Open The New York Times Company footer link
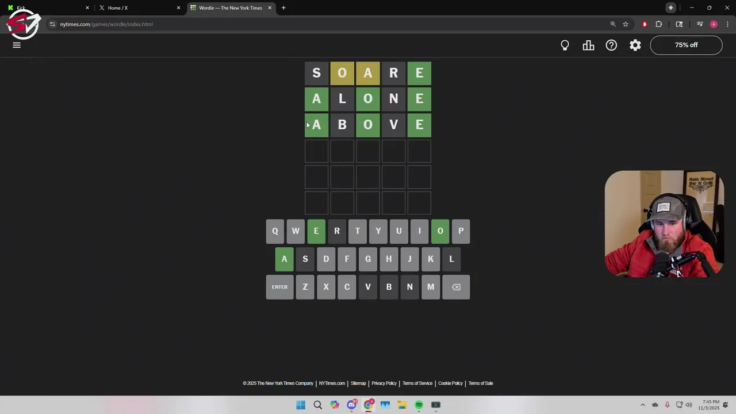The width and height of the screenshot is (736, 414). pyautogui.click(x=278, y=384)
